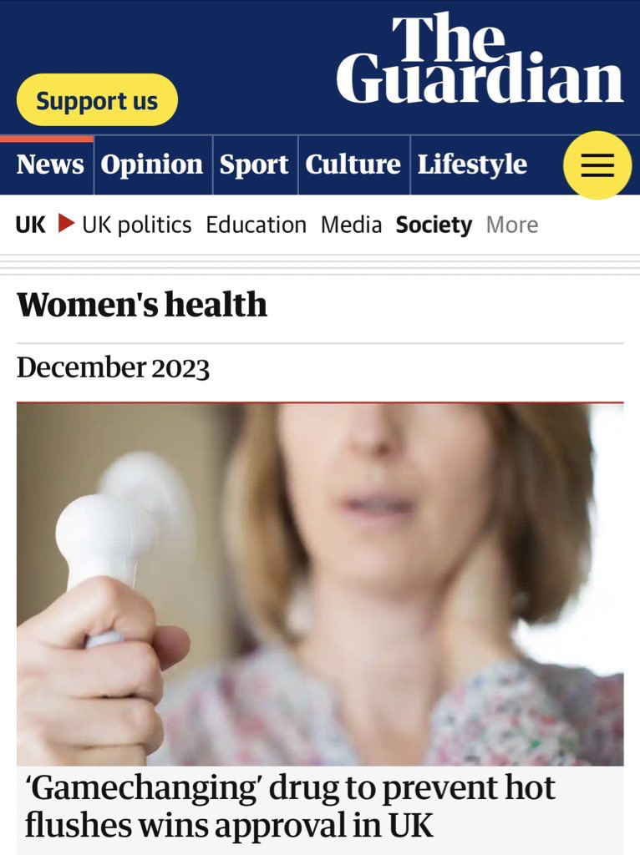Switch to the Opinion tab
The width and height of the screenshot is (640, 855).
pyautogui.click(x=152, y=164)
